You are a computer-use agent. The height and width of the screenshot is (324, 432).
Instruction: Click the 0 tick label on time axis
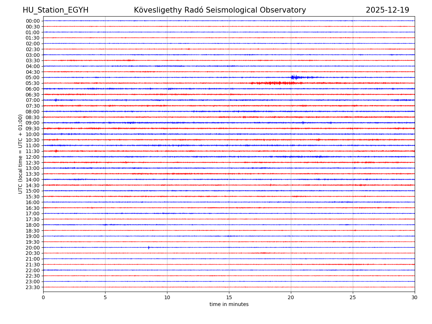tap(43, 297)
